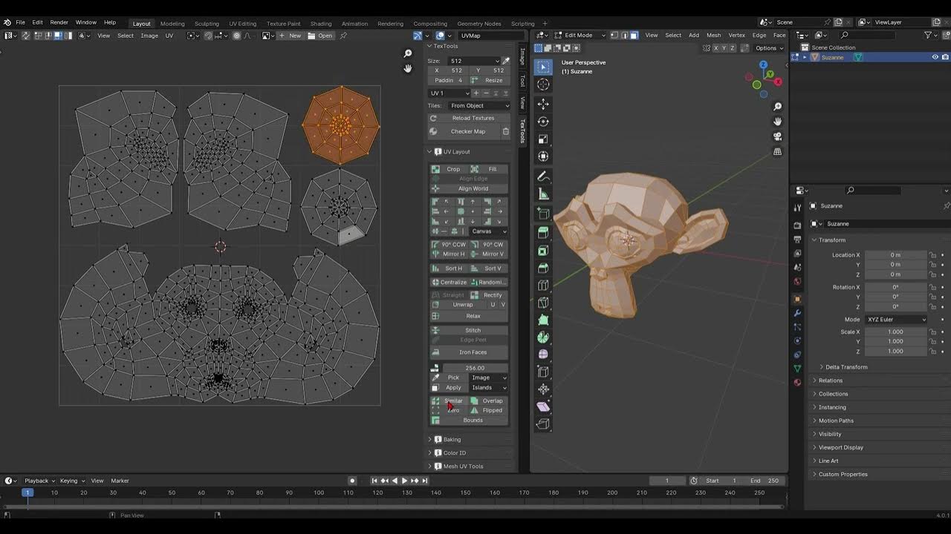Open Object Data properties tab icon
This screenshot has width=951, height=534.
pyautogui.click(x=797, y=369)
